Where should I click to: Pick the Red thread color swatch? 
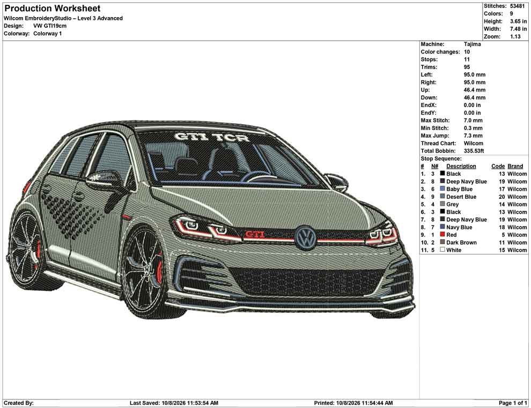(x=442, y=235)
